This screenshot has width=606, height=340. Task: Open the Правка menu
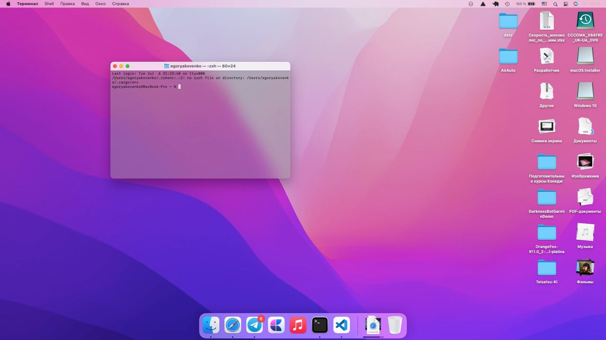tap(68, 4)
